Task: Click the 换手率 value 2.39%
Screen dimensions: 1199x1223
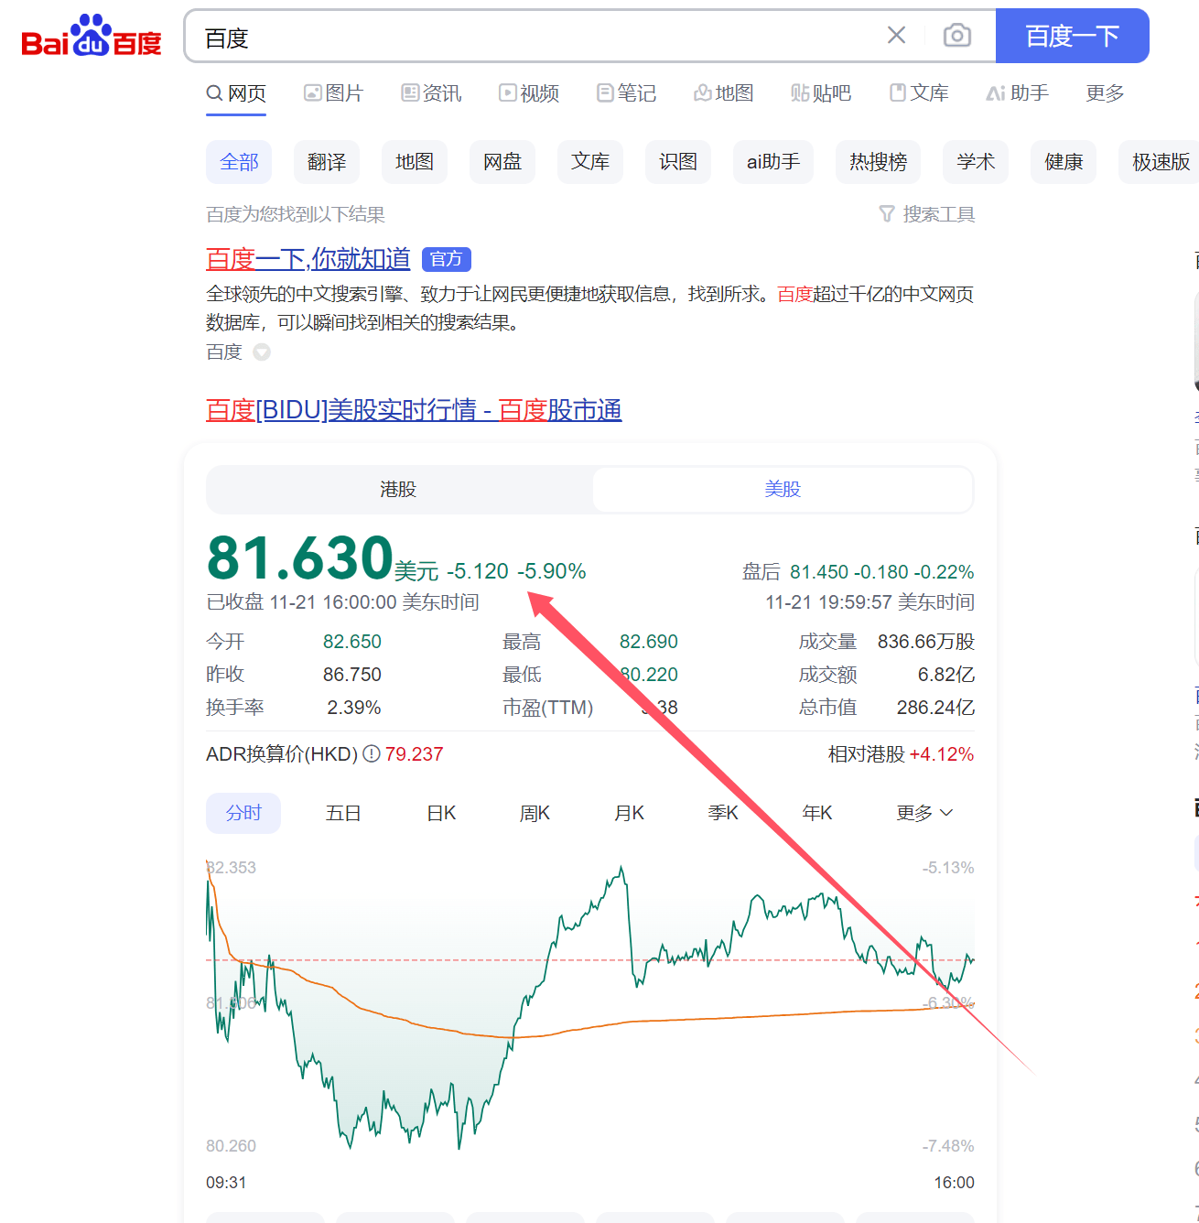Action: coord(354,708)
